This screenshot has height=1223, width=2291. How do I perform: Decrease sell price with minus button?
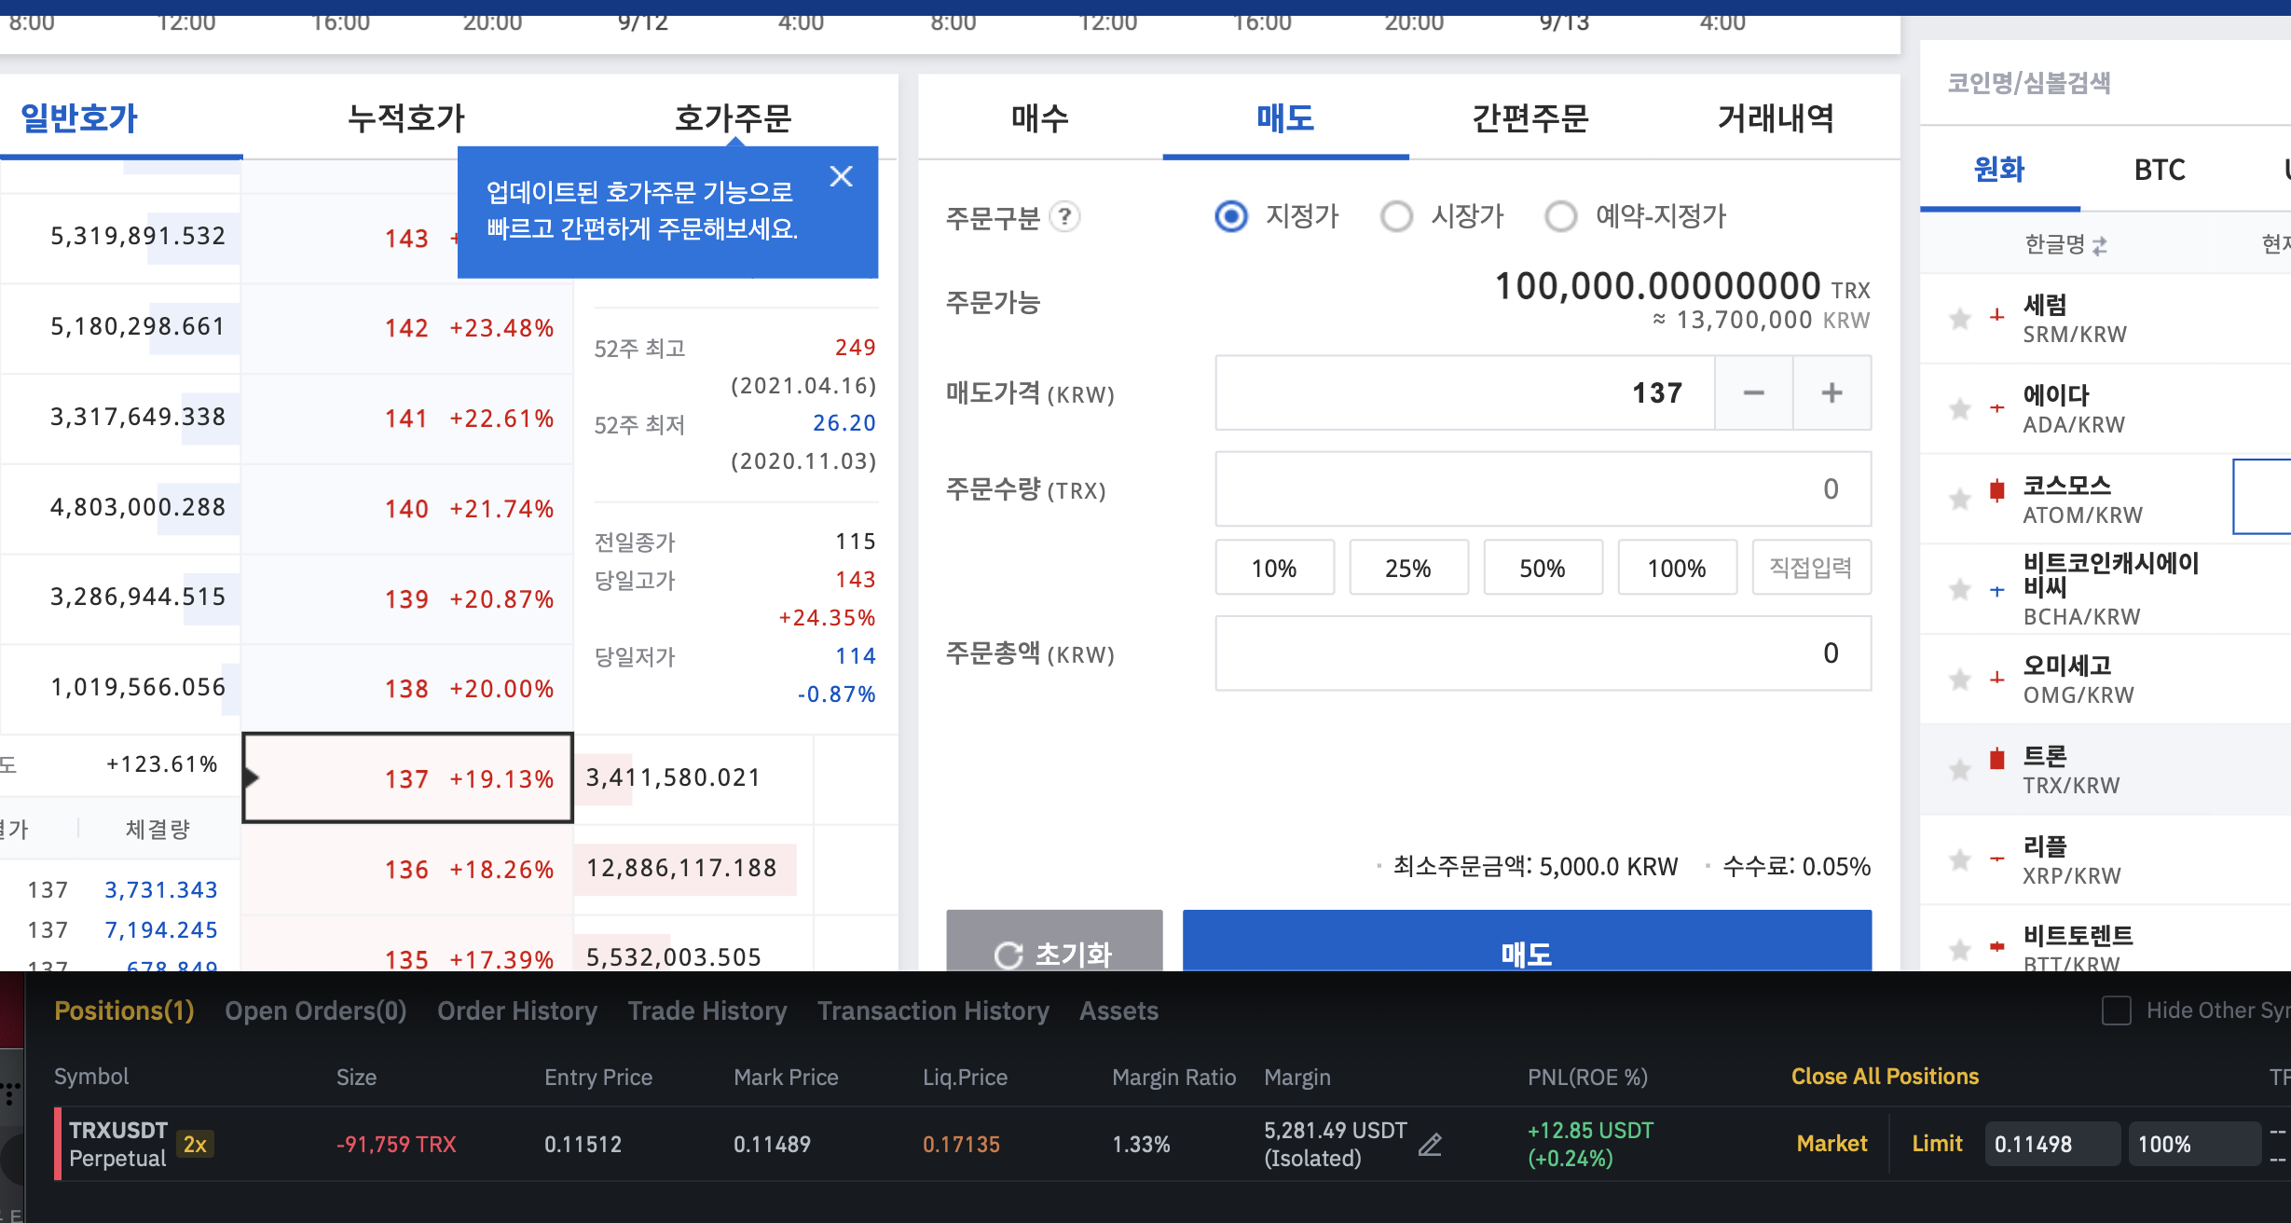(1753, 393)
